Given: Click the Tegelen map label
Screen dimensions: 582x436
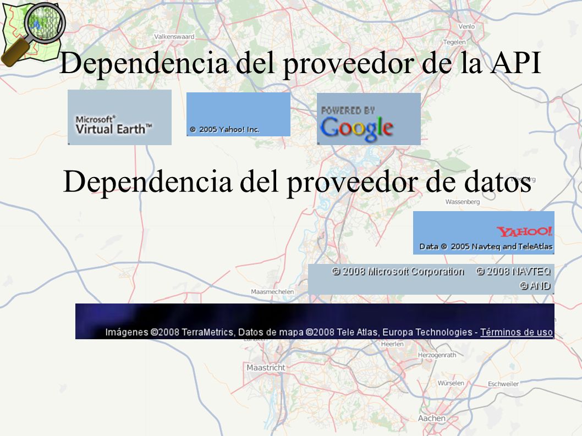Looking at the screenshot, I should pyautogui.click(x=454, y=42).
